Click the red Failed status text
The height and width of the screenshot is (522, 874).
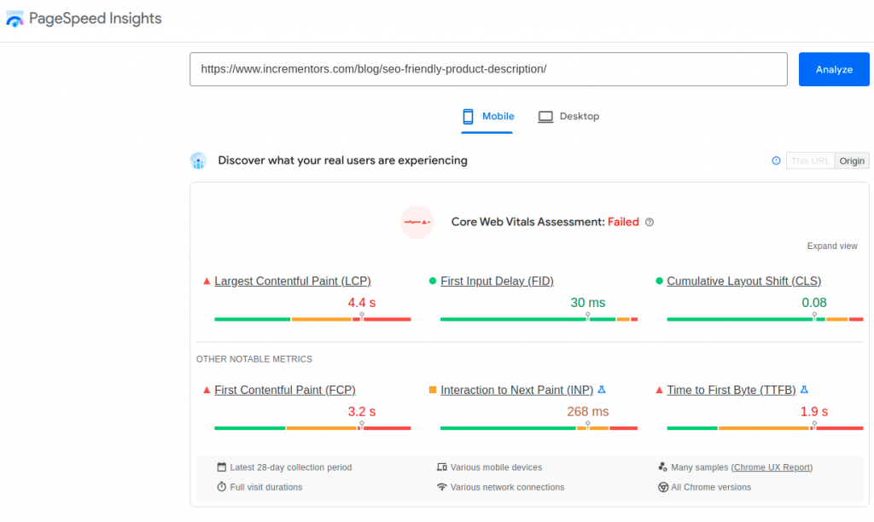coord(623,222)
